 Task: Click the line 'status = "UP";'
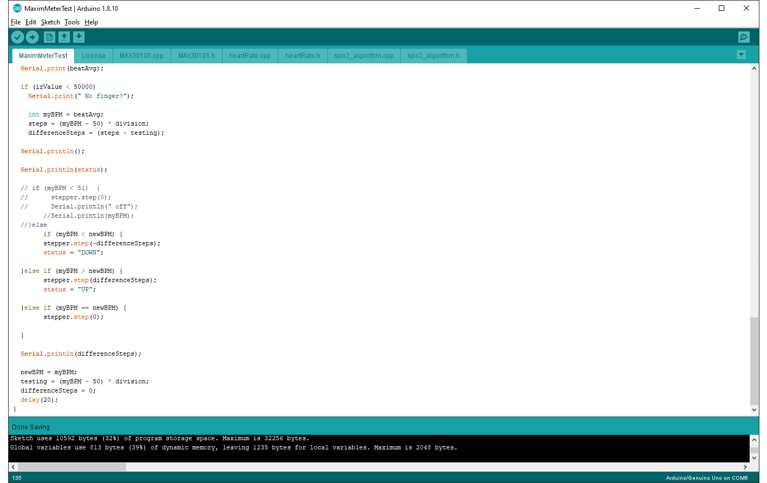coord(69,289)
